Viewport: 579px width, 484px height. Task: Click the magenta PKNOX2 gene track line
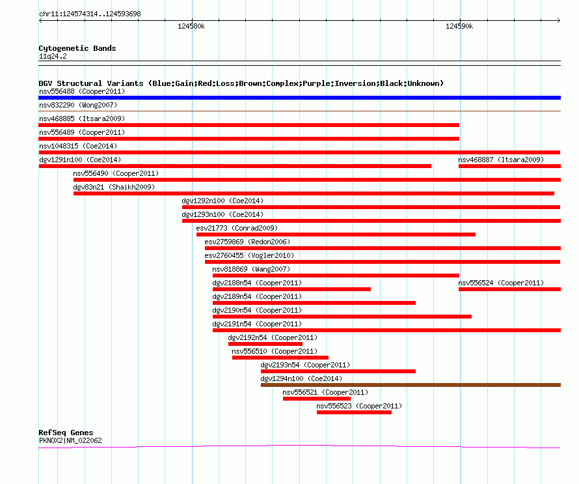tap(299, 446)
